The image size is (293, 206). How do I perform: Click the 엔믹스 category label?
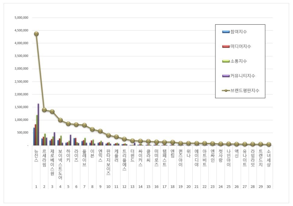pos(100,156)
